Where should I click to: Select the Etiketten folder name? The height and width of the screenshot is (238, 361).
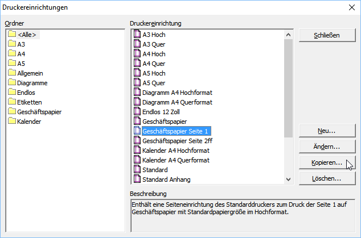pyautogui.click(x=30, y=102)
